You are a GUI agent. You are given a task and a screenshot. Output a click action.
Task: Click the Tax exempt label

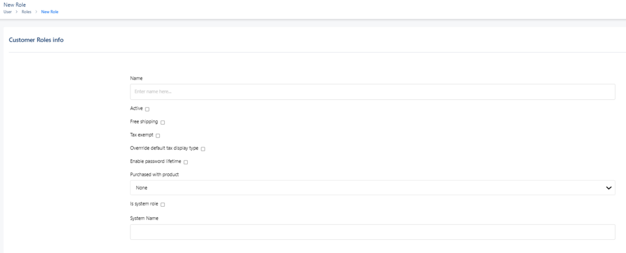click(x=142, y=135)
